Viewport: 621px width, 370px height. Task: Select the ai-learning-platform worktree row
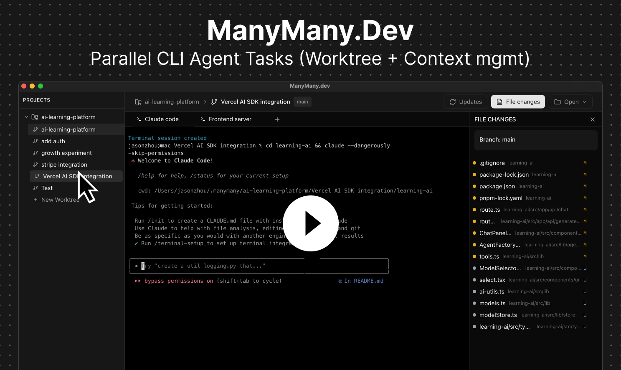pos(76,129)
